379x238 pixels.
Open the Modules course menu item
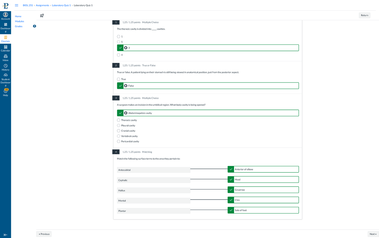[x=19, y=21]
